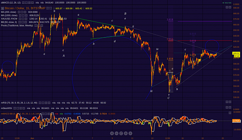This screenshot has height=140, width=242.
Task: Open format settings for Bitcoin / Dollar series
Action: coord(51,8)
